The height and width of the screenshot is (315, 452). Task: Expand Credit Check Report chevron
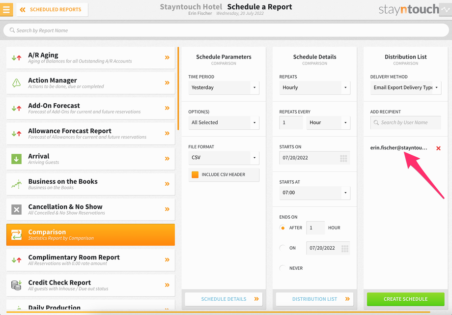pos(167,285)
